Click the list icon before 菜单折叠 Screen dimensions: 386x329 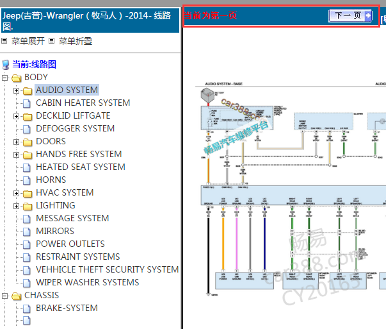coord(51,40)
